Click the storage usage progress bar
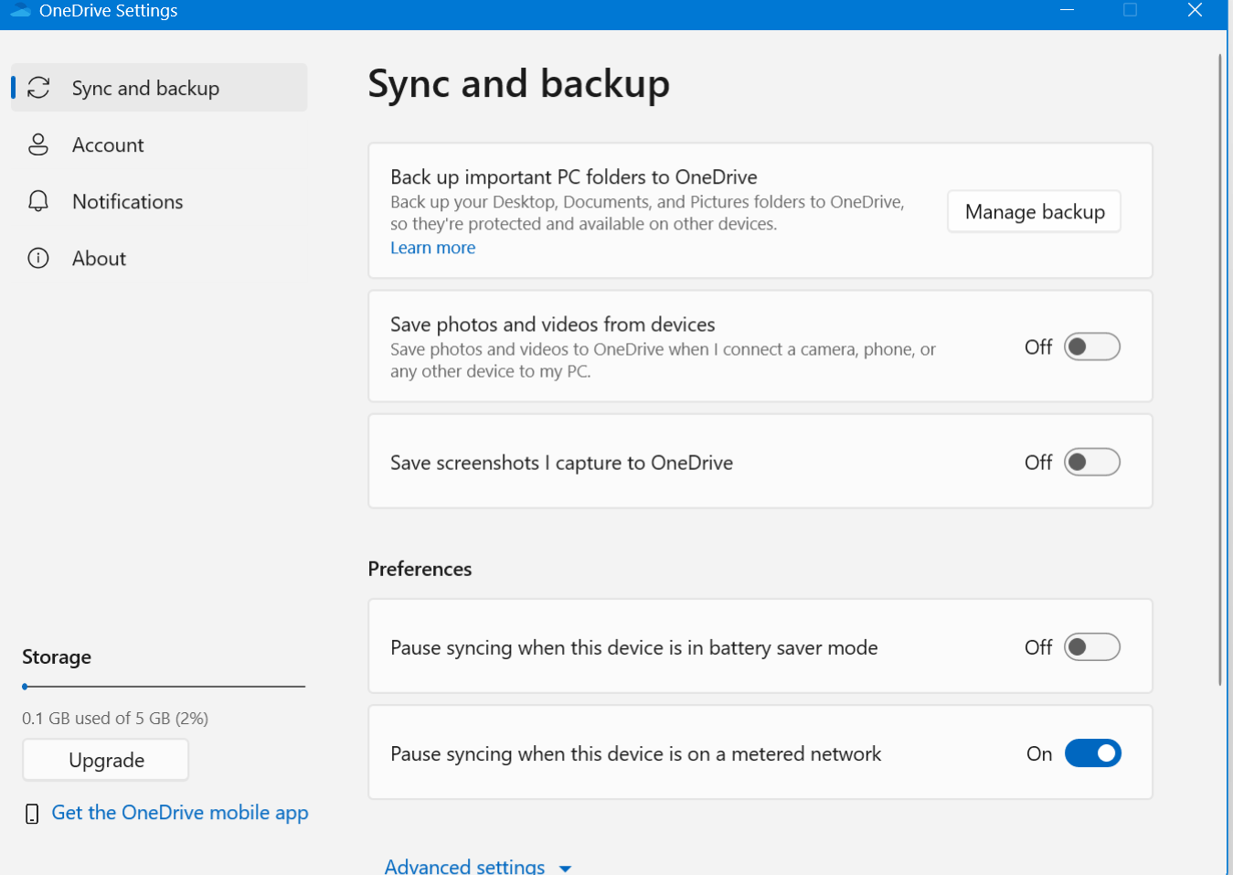Image resolution: width=1233 pixels, height=875 pixels. click(164, 686)
